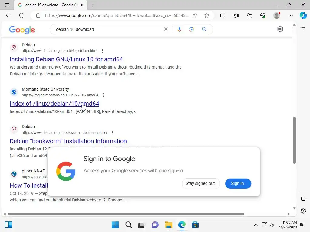Open the Copilot sidebar icon
Viewport: 310px width, 232px height.
303,15
